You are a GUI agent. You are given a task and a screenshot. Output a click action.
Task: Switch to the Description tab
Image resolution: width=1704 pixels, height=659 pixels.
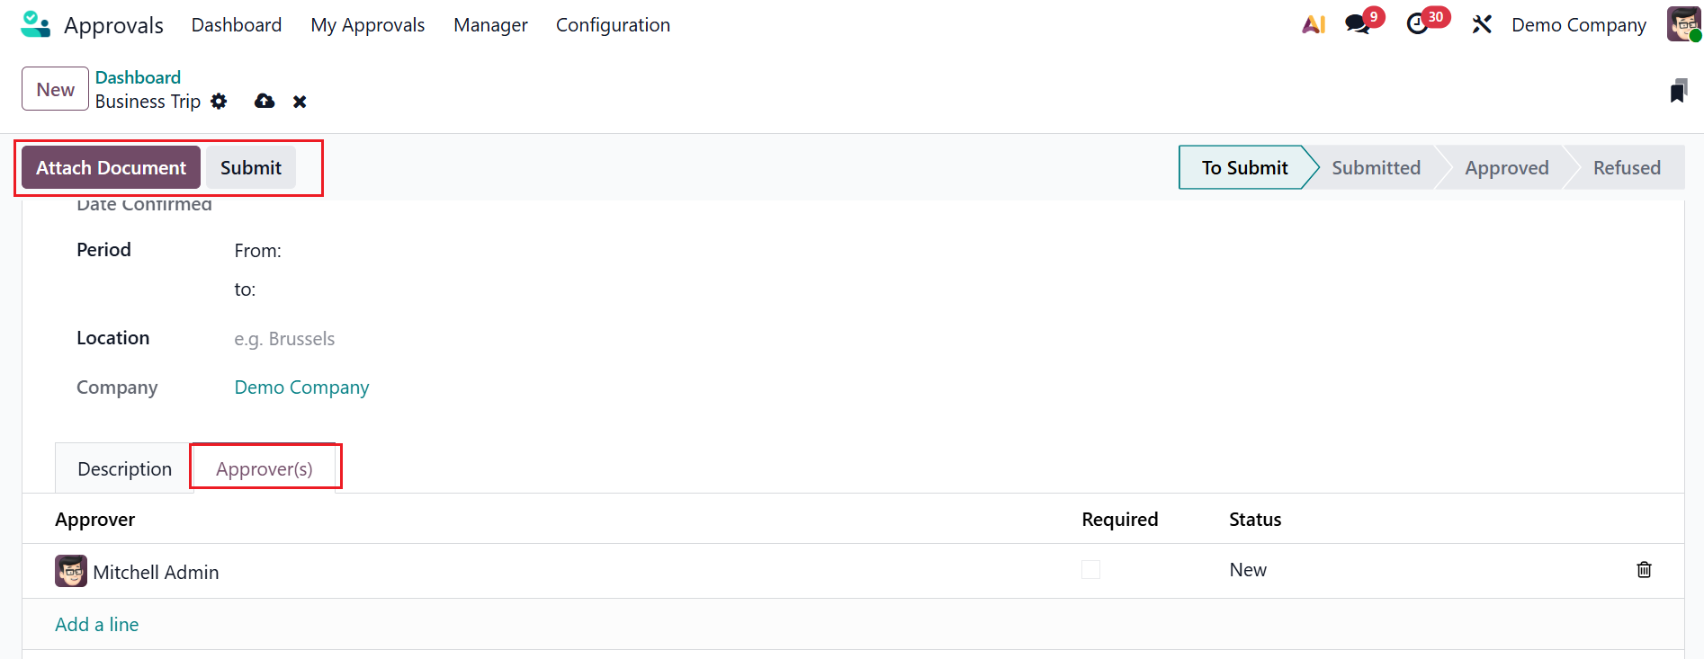click(124, 469)
